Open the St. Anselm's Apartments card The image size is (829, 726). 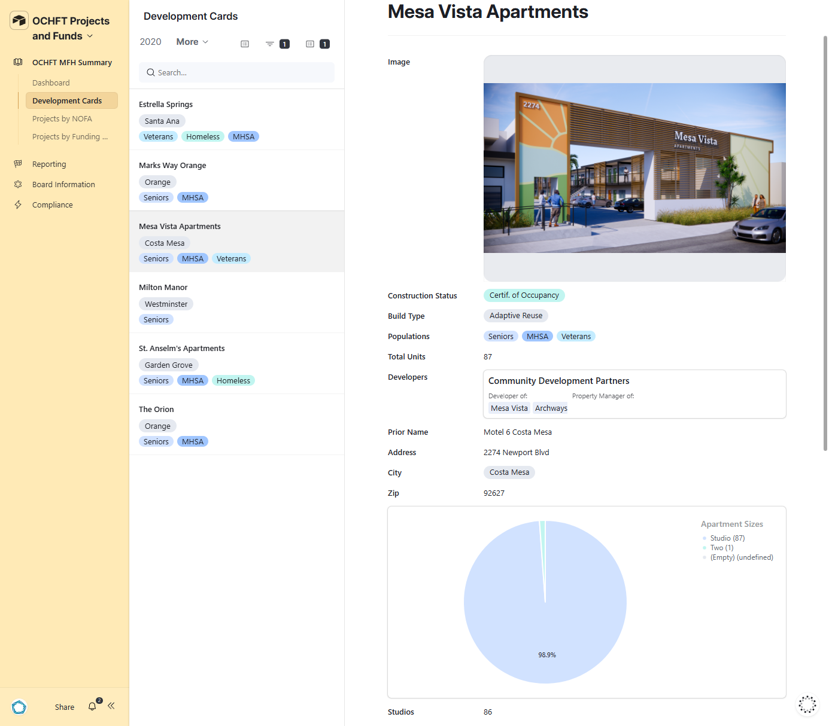point(182,349)
